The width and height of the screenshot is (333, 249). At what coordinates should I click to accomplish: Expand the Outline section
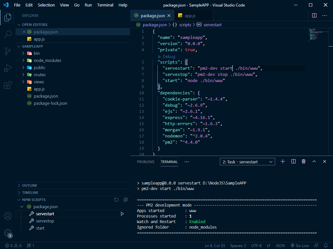[x=19, y=185]
